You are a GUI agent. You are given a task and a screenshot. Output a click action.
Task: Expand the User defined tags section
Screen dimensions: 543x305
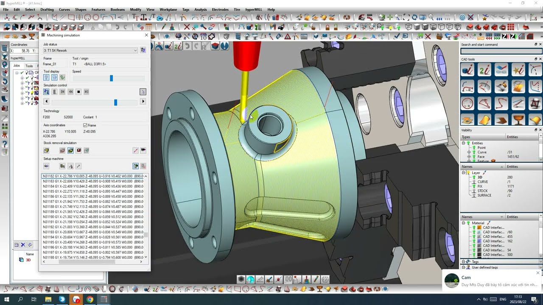[x=464, y=267]
